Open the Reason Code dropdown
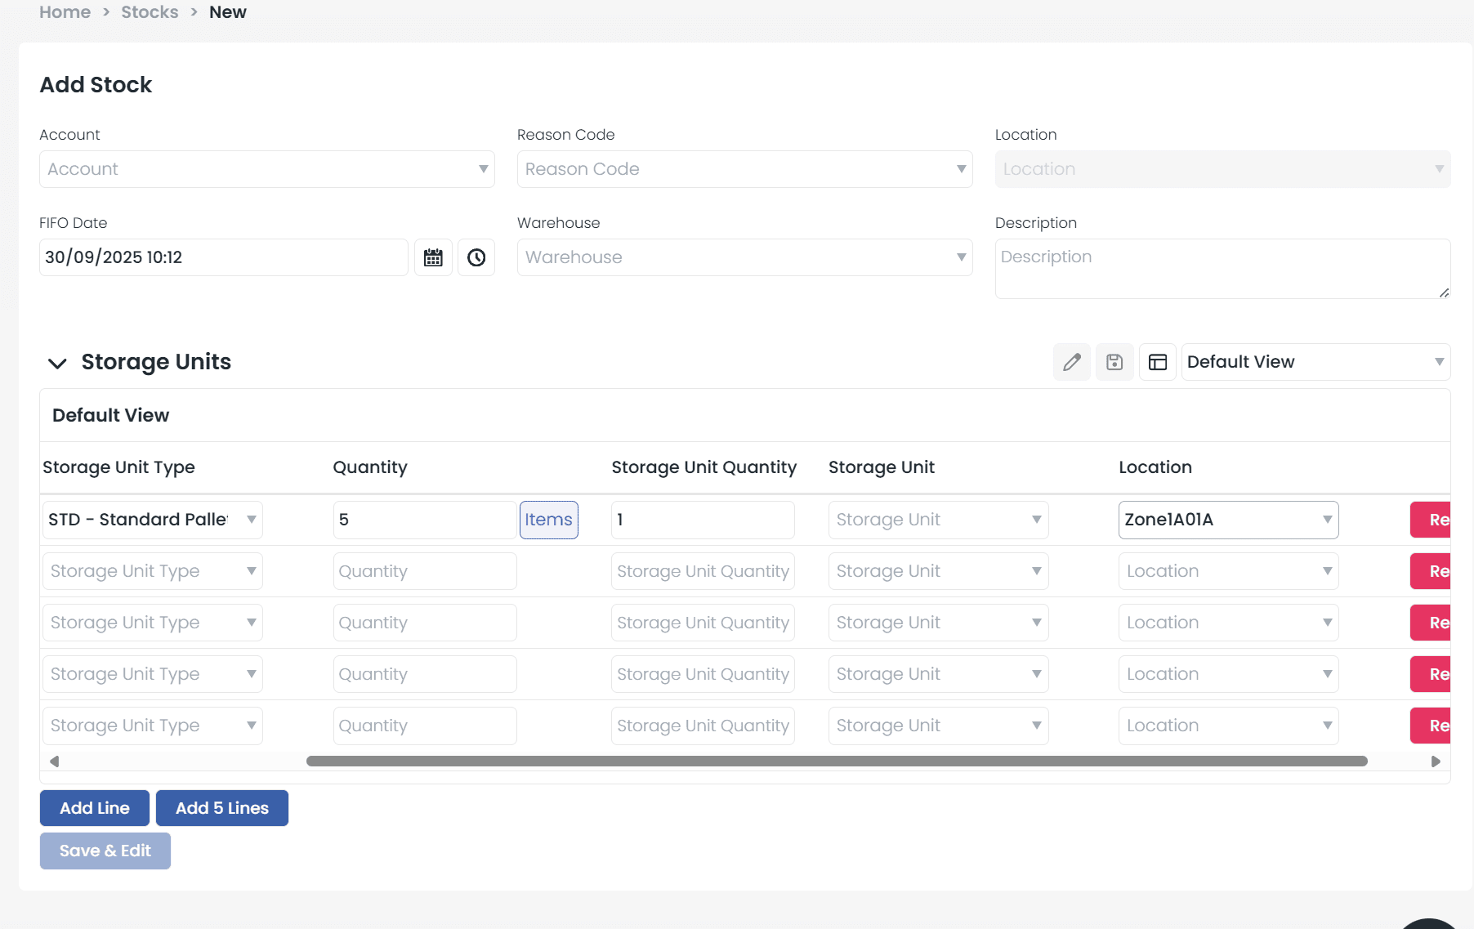Viewport: 1474px width, 929px height. [744, 169]
